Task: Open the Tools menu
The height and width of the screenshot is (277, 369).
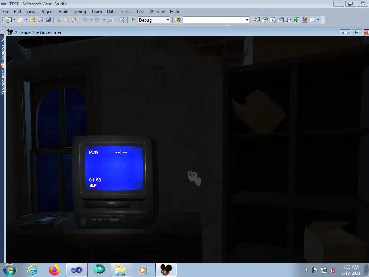Action: [126, 11]
